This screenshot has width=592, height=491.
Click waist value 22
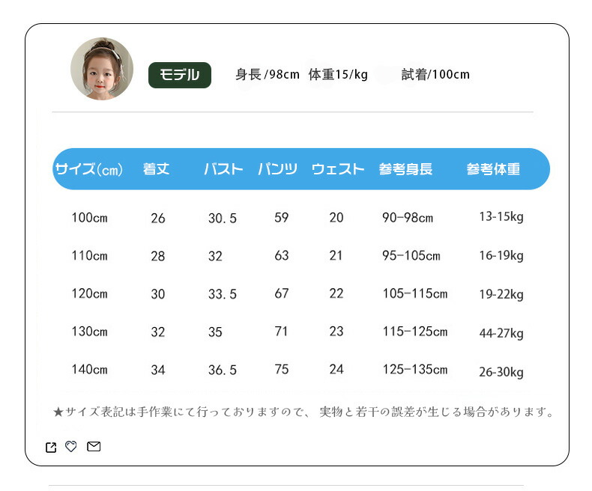coord(336,293)
